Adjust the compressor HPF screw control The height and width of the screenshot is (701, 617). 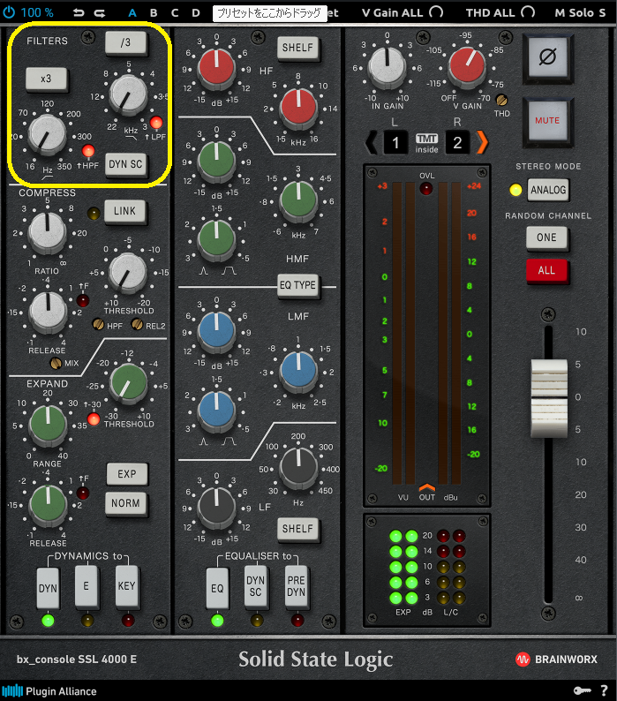pos(98,324)
